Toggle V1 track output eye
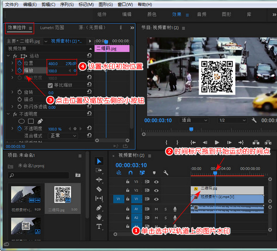This screenshot has width=277, height=251. click(x=156, y=199)
